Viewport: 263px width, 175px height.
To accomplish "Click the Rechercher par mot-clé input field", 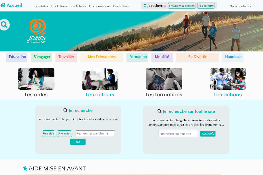I will pyautogui.click(x=178, y=133).
